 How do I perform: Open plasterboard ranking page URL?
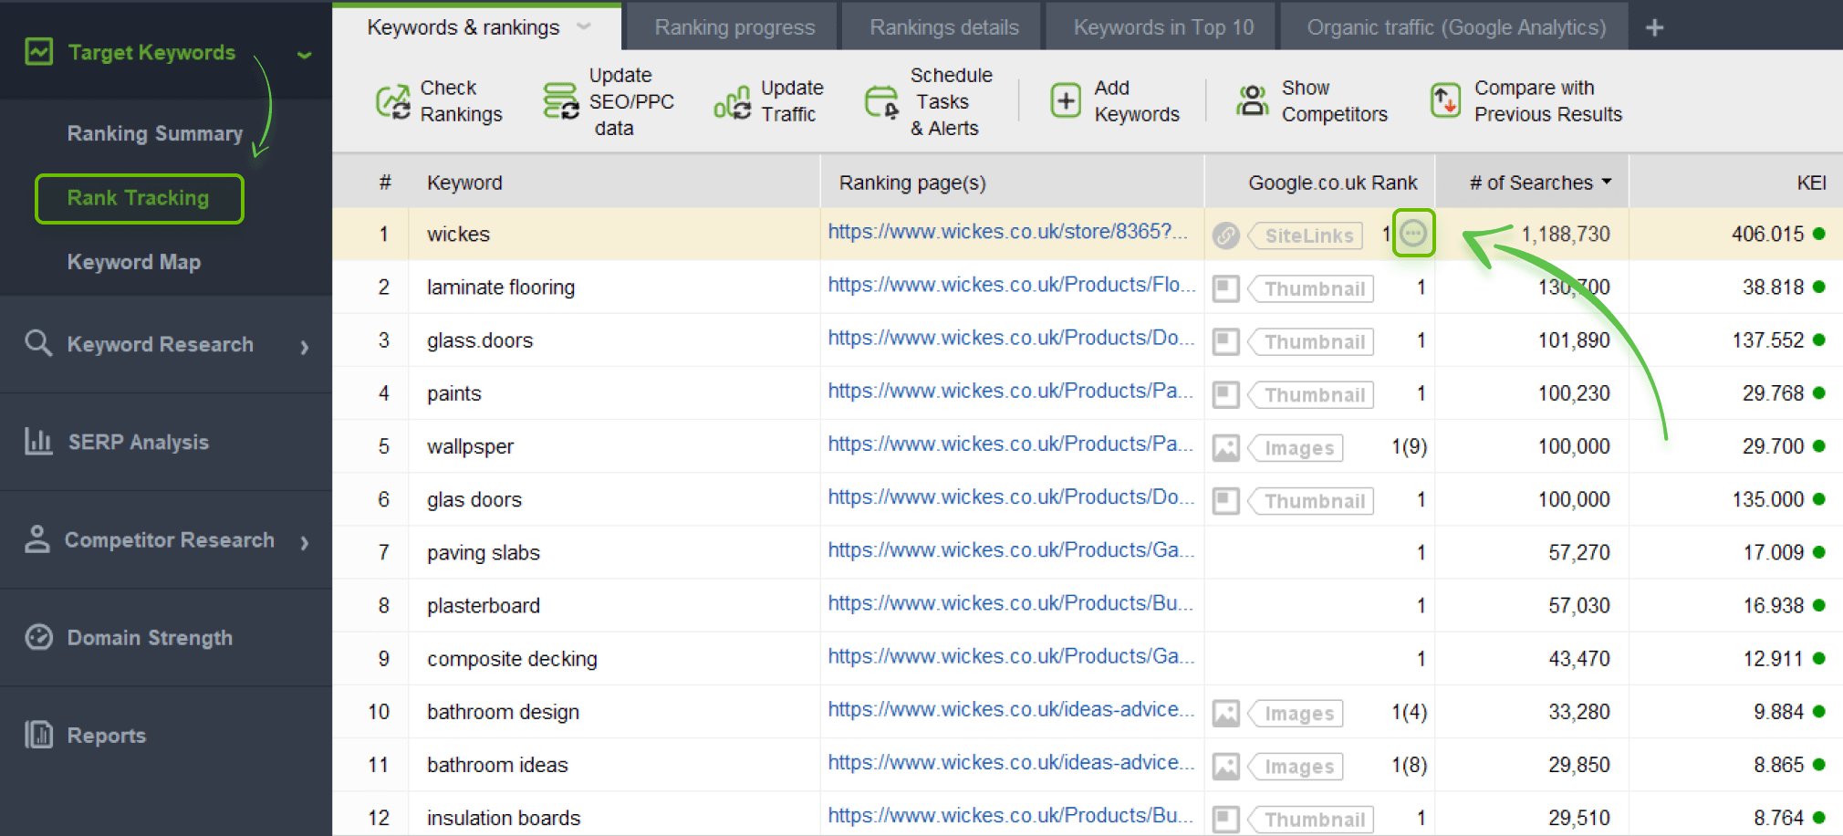[x=1010, y=603]
